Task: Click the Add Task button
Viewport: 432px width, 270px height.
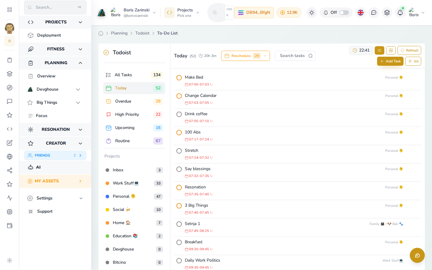Action: [x=390, y=61]
